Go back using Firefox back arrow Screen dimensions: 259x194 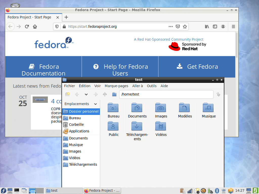(x=10, y=27)
